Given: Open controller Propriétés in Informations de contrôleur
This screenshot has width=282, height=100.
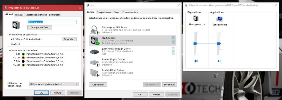Looking at the screenshot, I should [69, 39].
